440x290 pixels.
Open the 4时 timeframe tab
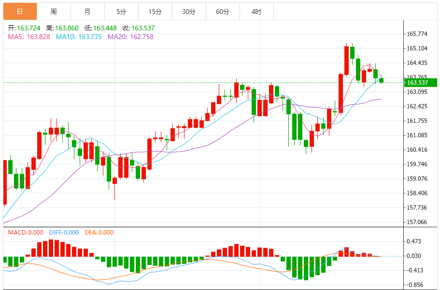coord(256,12)
